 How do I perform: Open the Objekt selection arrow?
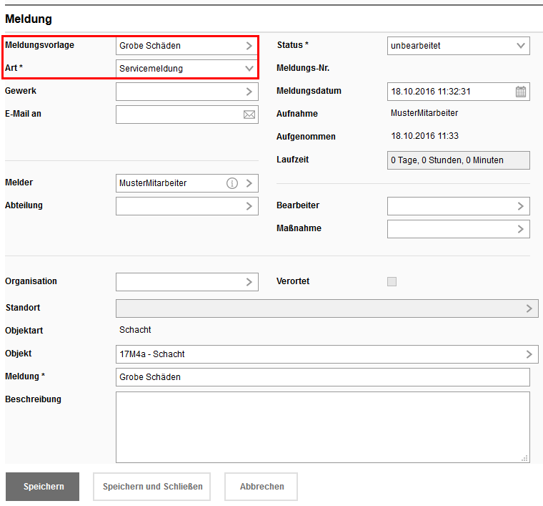[529, 354]
